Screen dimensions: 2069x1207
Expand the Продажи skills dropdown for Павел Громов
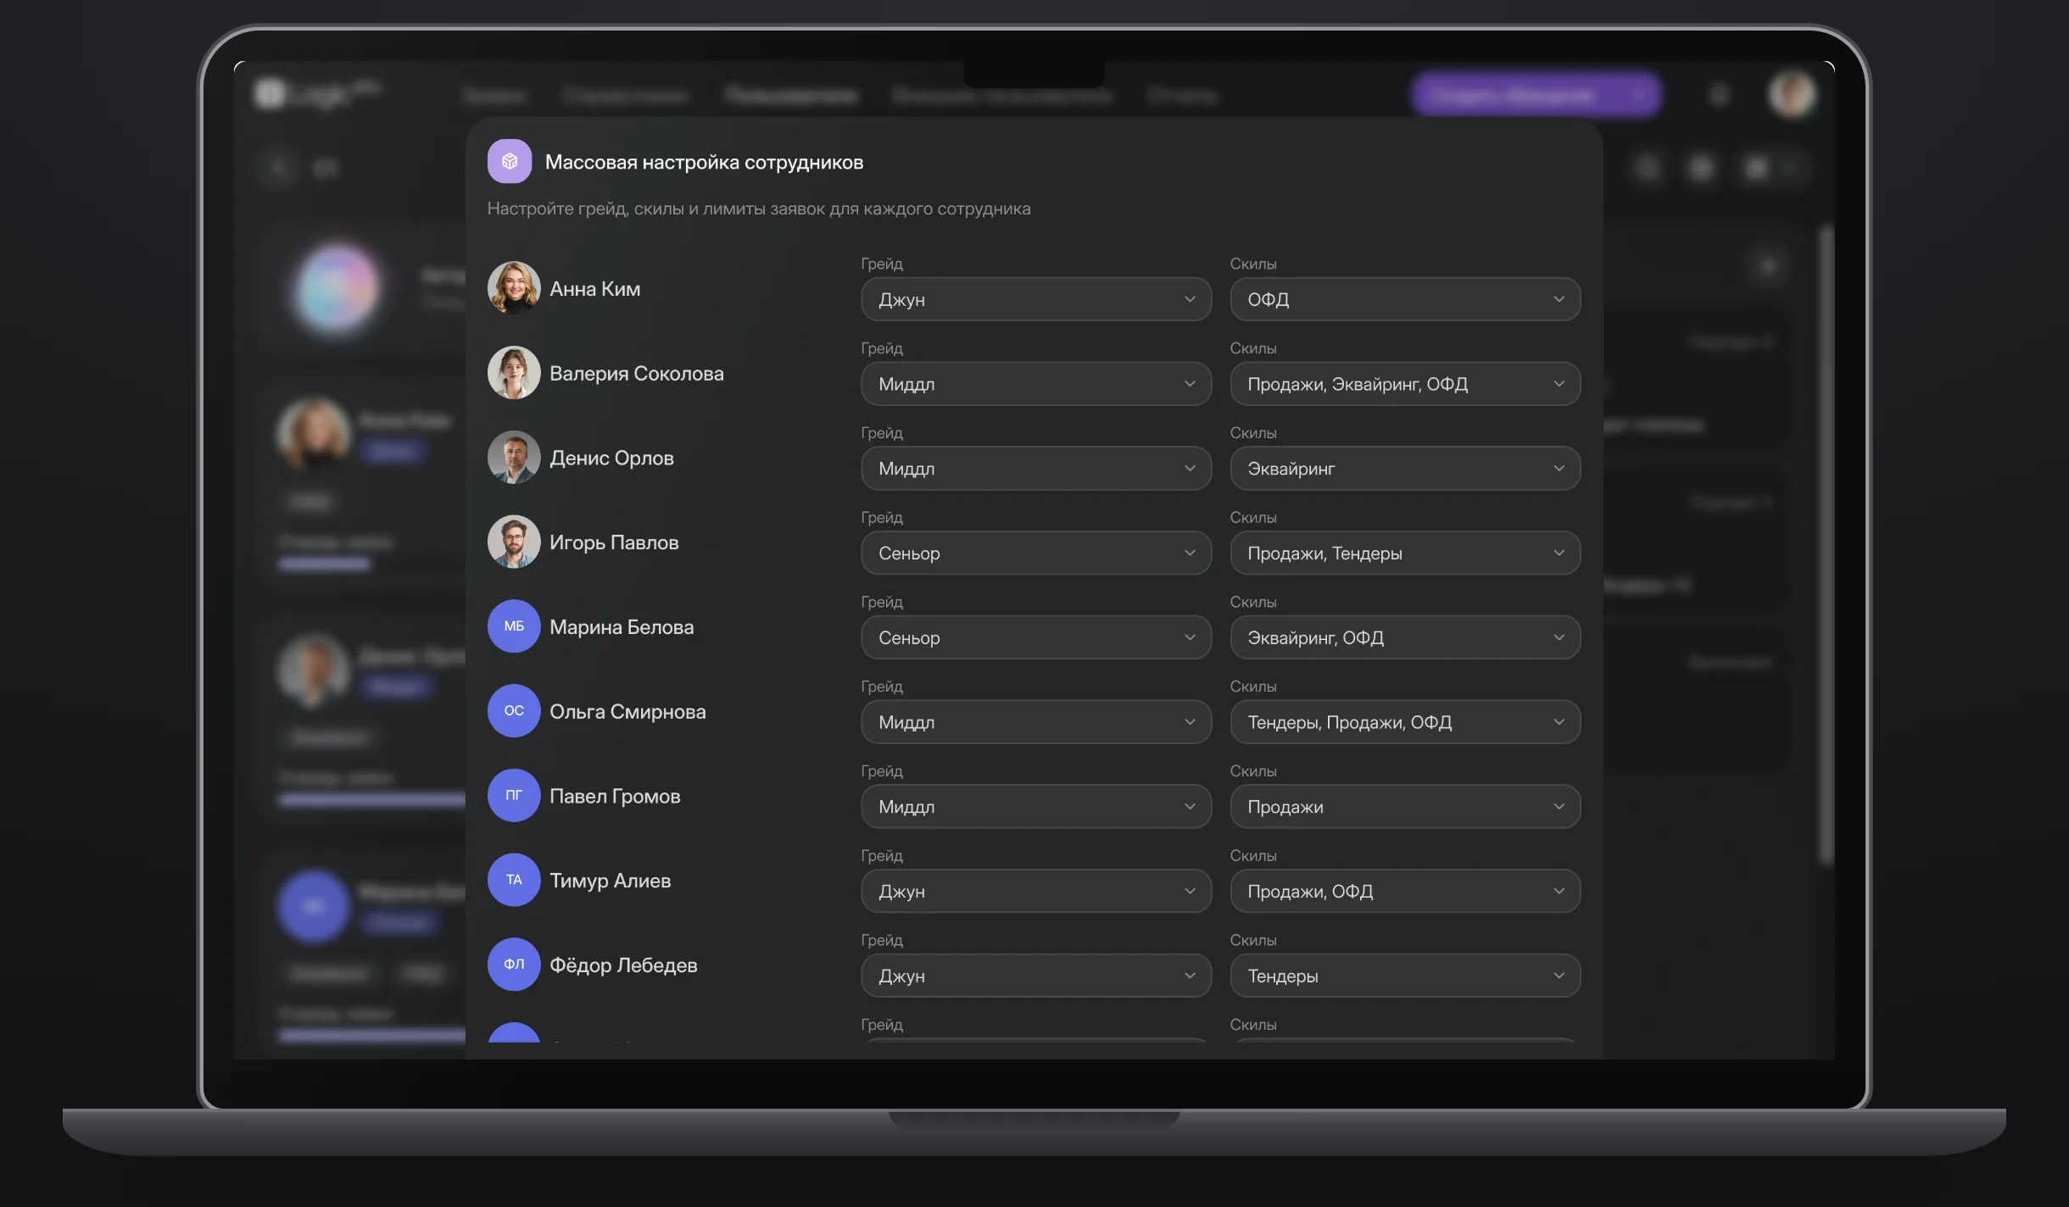(1405, 806)
